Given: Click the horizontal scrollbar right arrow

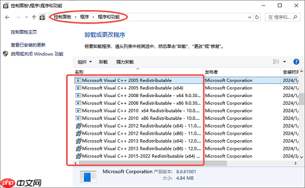Looking at the screenshot, I should tap(296, 163).
